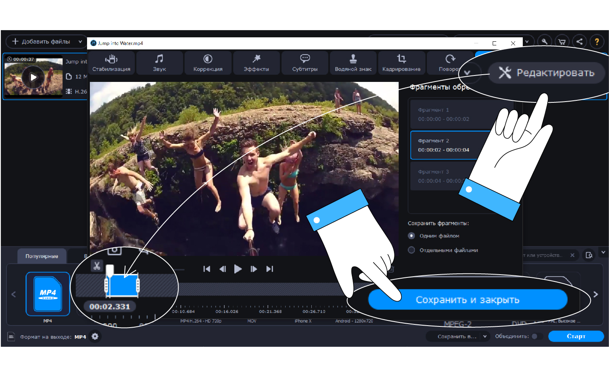609x377 pixels.
Task: Open output format settings gear
Action: [95, 336]
